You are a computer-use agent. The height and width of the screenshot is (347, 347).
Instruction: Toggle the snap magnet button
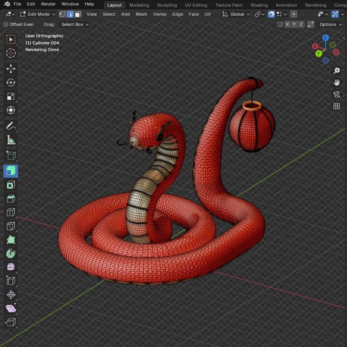pyautogui.click(x=271, y=14)
